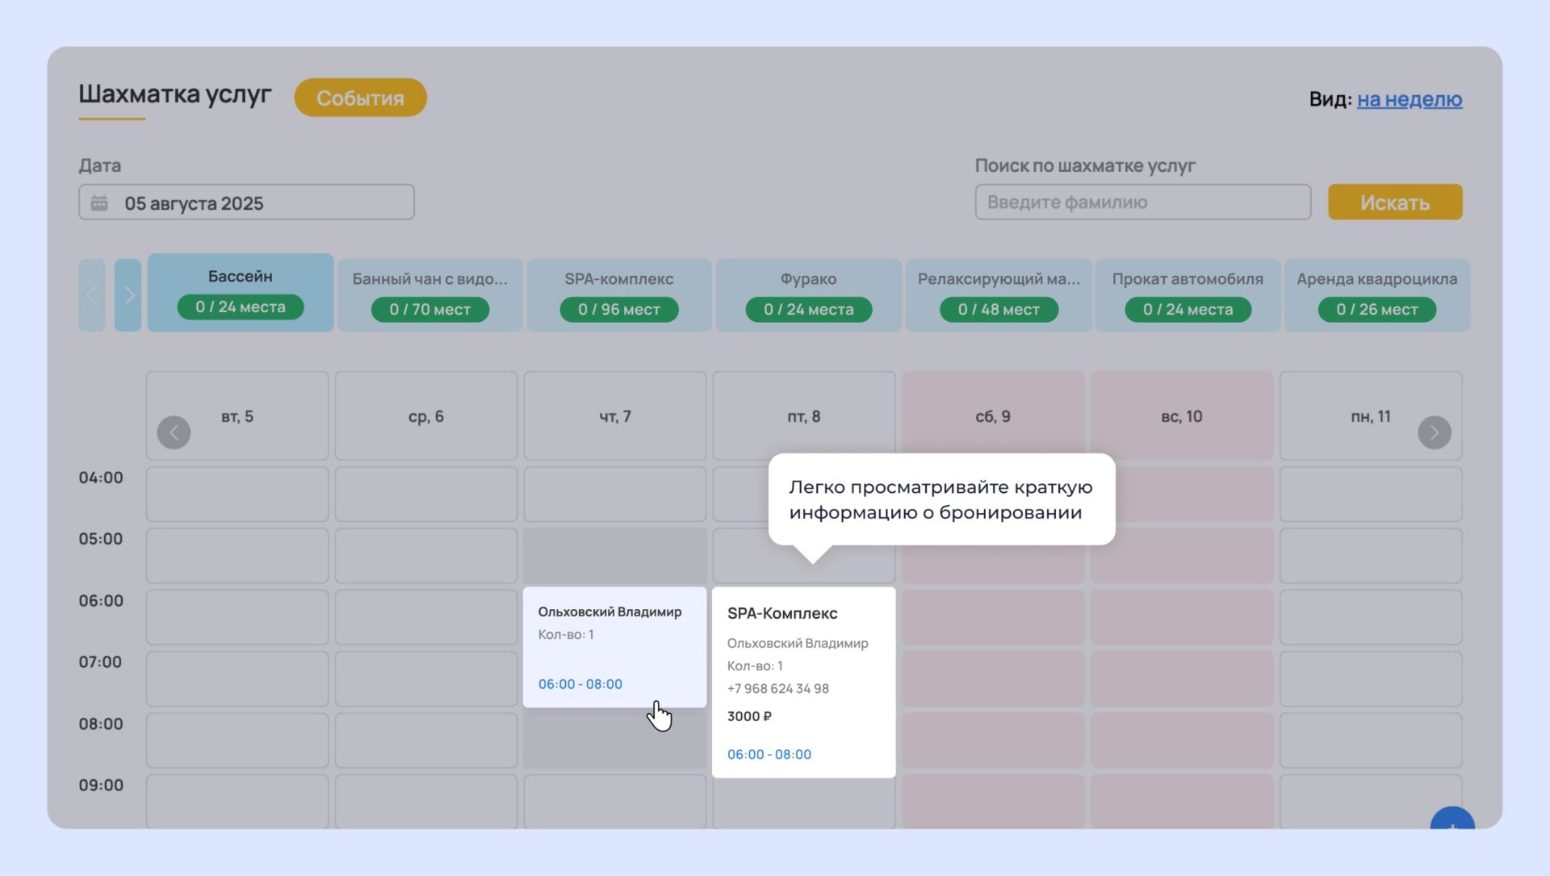Screen dimensions: 1550x876
Task: Change view via 'на неделю' link
Action: 1409,99
